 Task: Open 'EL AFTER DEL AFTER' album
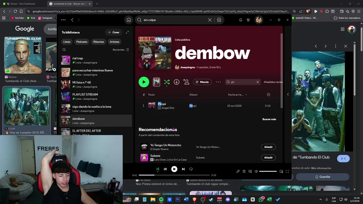click(x=96, y=131)
